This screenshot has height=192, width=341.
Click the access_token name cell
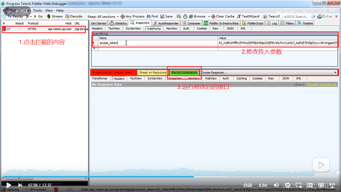coord(158,43)
